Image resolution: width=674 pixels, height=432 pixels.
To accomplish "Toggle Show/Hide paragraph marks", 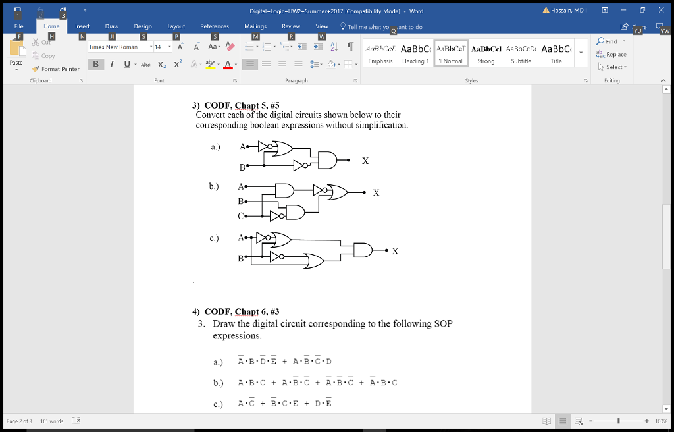I will pos(350,47).
